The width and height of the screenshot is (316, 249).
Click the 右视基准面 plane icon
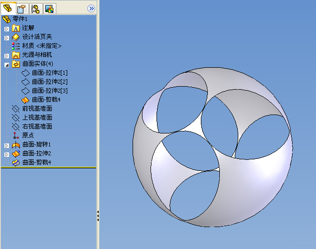pyautogui.click(x=15, y=126)
